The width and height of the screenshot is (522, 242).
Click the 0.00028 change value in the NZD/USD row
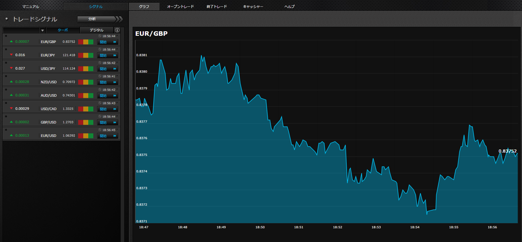tap(22, 82)
